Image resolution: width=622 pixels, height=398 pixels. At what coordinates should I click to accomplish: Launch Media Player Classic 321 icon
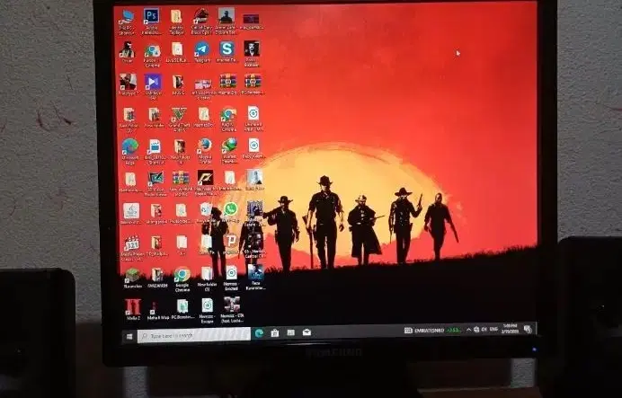tap(131, 248)
